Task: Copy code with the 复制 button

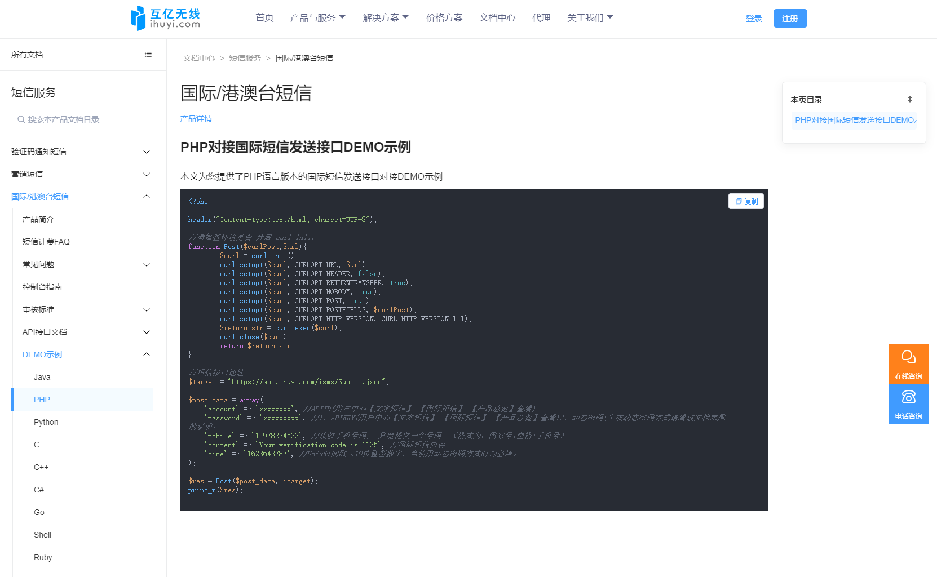Action: click(x=746, y=201)
